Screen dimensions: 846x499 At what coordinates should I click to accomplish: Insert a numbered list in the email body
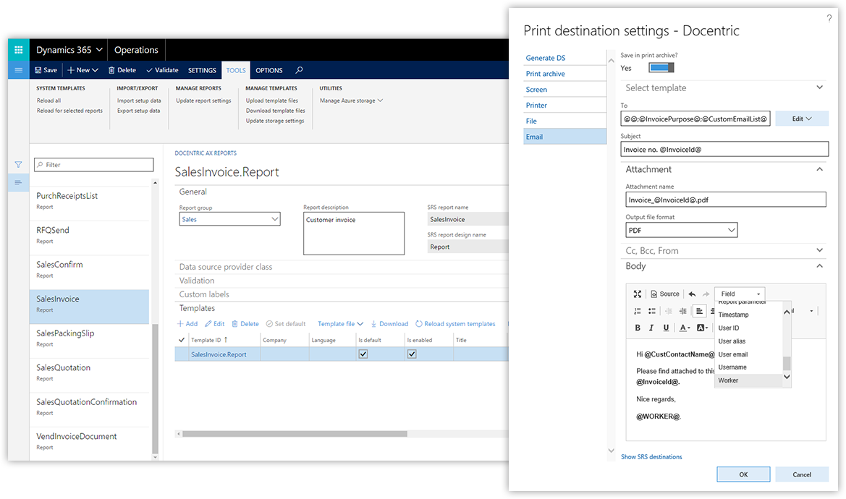click(x=637, y=311)
